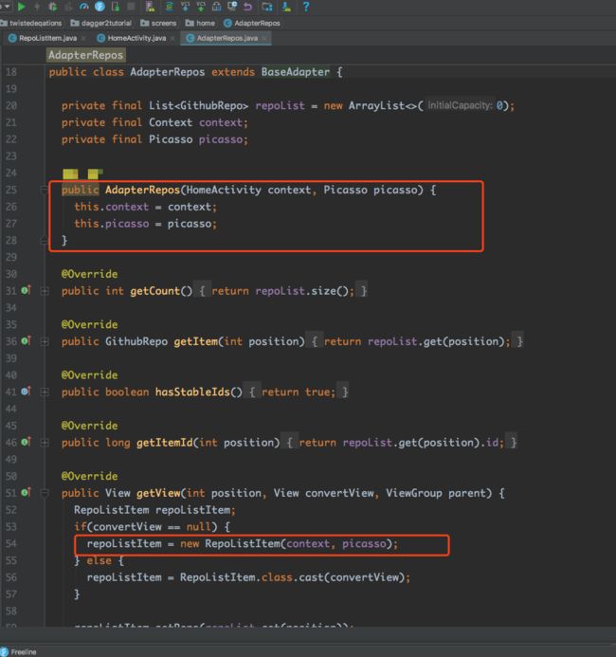Click override gutter icon beside getItem

click(26, 340)
